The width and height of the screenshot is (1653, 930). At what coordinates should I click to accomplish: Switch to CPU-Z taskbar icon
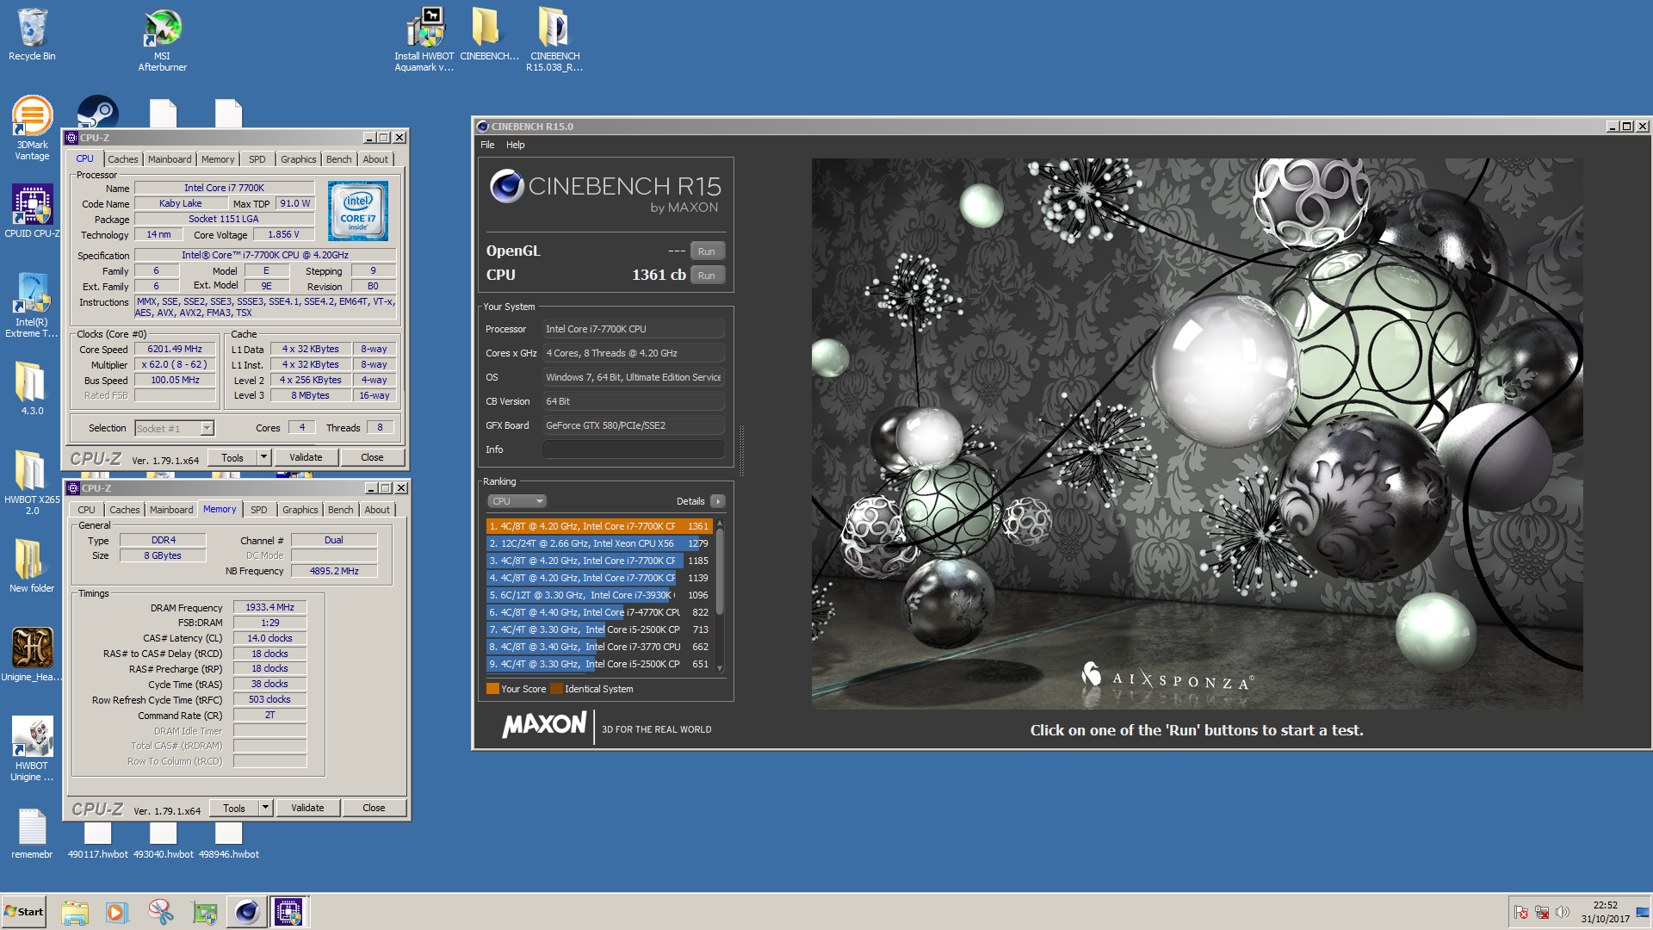point(288,912)
